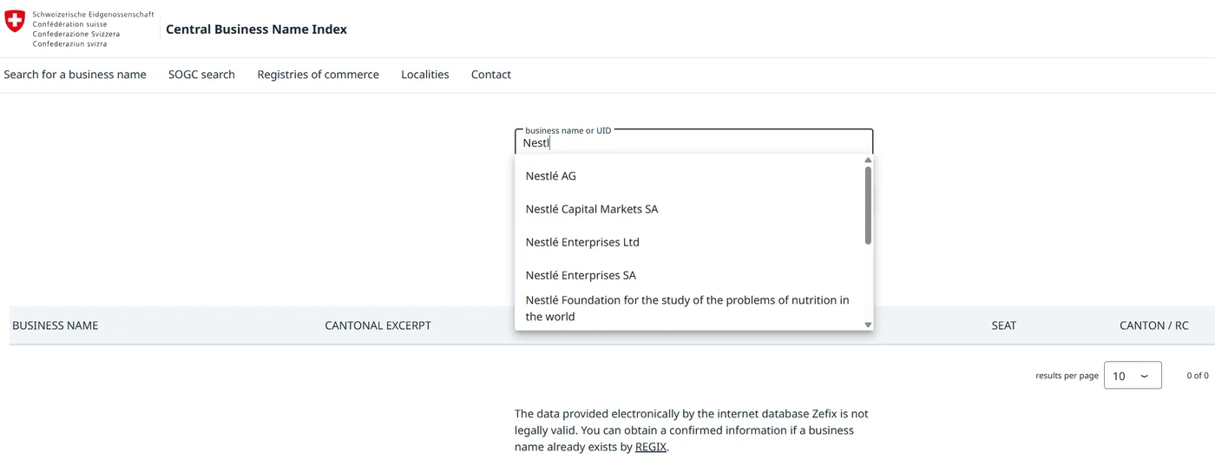Go to Registries of commerce
Image resolution: width=1215 pixels, height=459 pixels.
tap(318, 75)
